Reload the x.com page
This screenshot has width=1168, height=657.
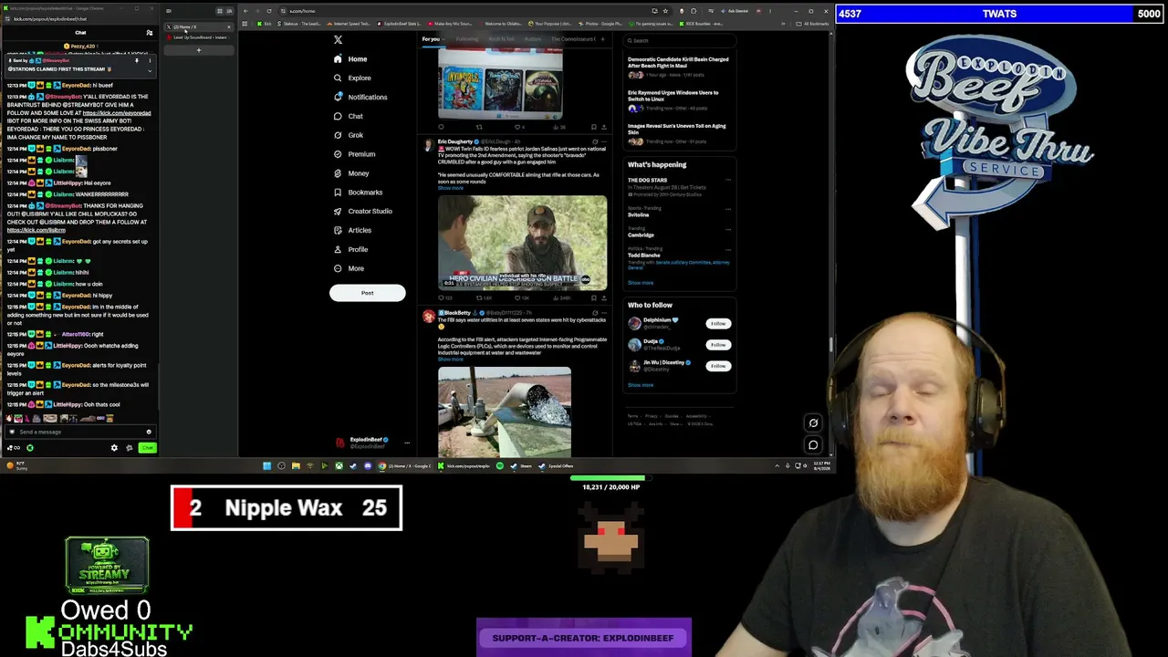coord(268,11)
